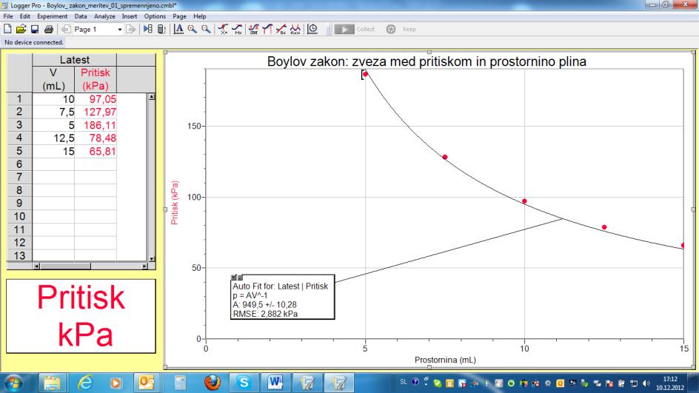Open the Analyze menu
Viewport: 699px width, 393px height.
pos(104,16)
